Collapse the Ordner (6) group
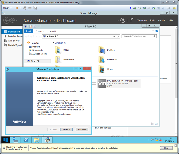The width and height of the screenshot is (179, 154). click(x=53, y=43)
